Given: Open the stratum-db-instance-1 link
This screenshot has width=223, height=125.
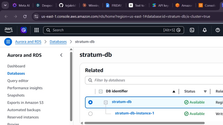Looking at the screenshot, I should (134, 113).
